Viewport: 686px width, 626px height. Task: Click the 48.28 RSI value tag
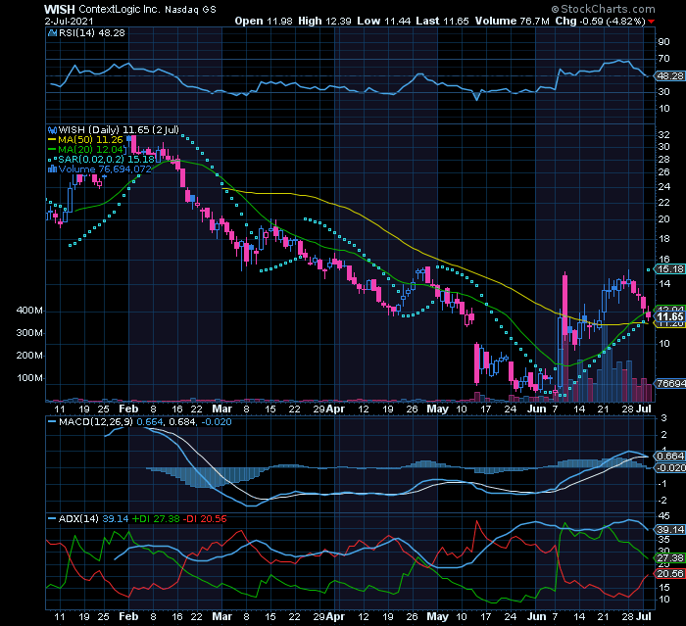pos(669,75)
